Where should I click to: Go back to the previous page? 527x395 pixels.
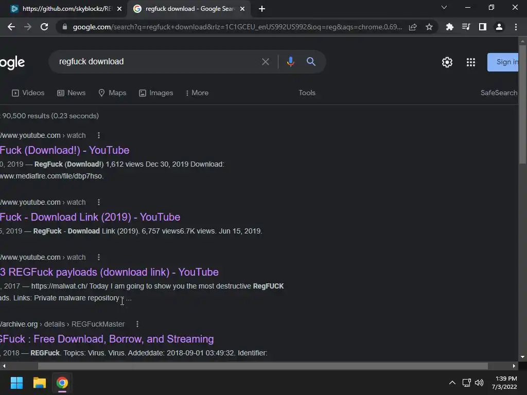point(11,27)
